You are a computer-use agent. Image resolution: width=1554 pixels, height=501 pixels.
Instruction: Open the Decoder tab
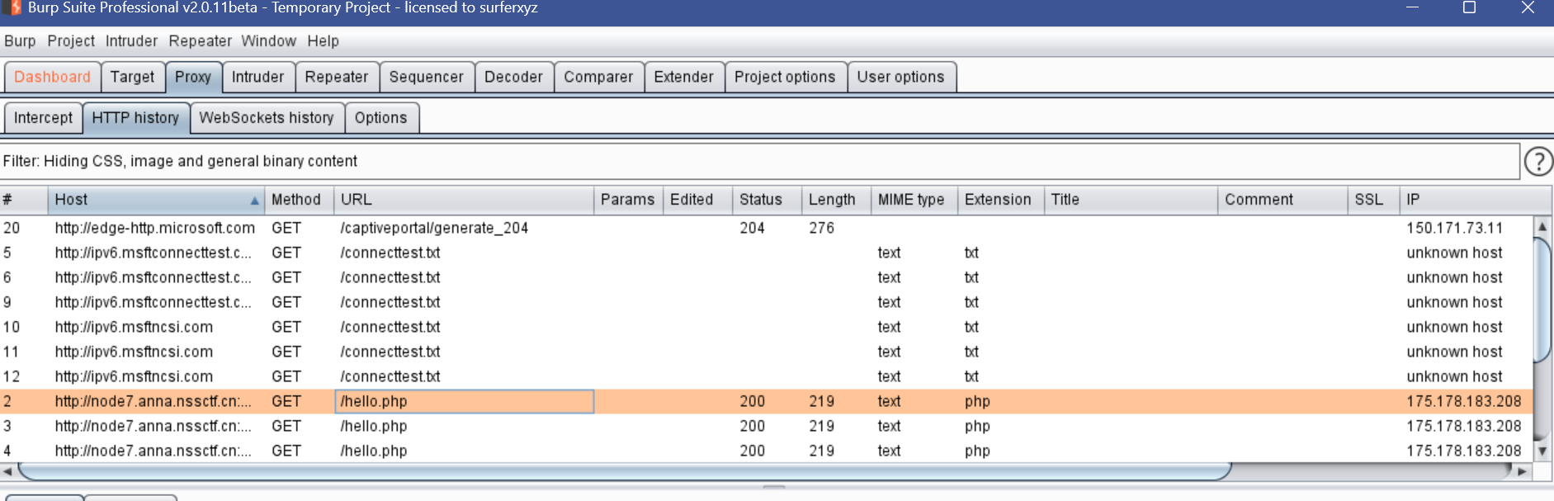pos(512,77)
